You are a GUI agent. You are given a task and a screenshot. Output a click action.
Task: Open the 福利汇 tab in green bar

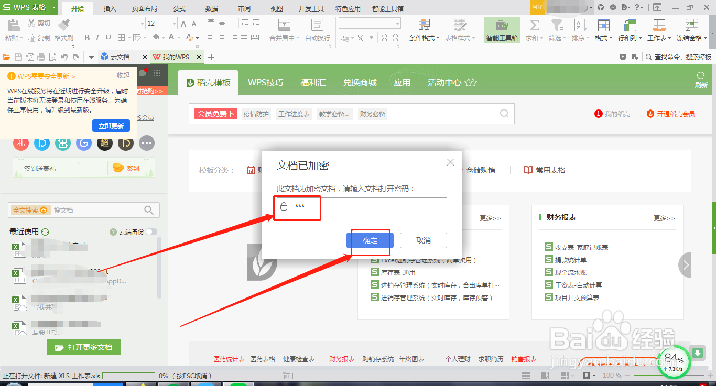pyautogui.click(x=313, y=83)
